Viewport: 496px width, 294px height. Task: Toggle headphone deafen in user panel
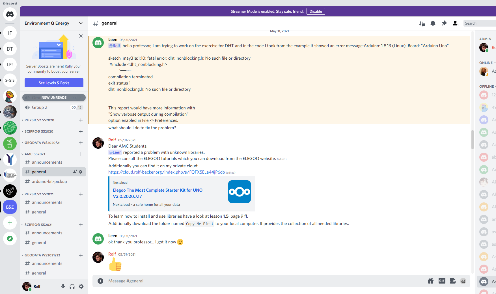pyautogui.click(x=72, y=286)
